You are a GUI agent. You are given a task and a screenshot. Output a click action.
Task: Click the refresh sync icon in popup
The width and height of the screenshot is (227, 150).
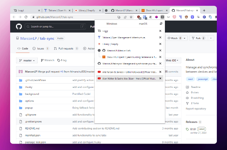coord(161,23)
